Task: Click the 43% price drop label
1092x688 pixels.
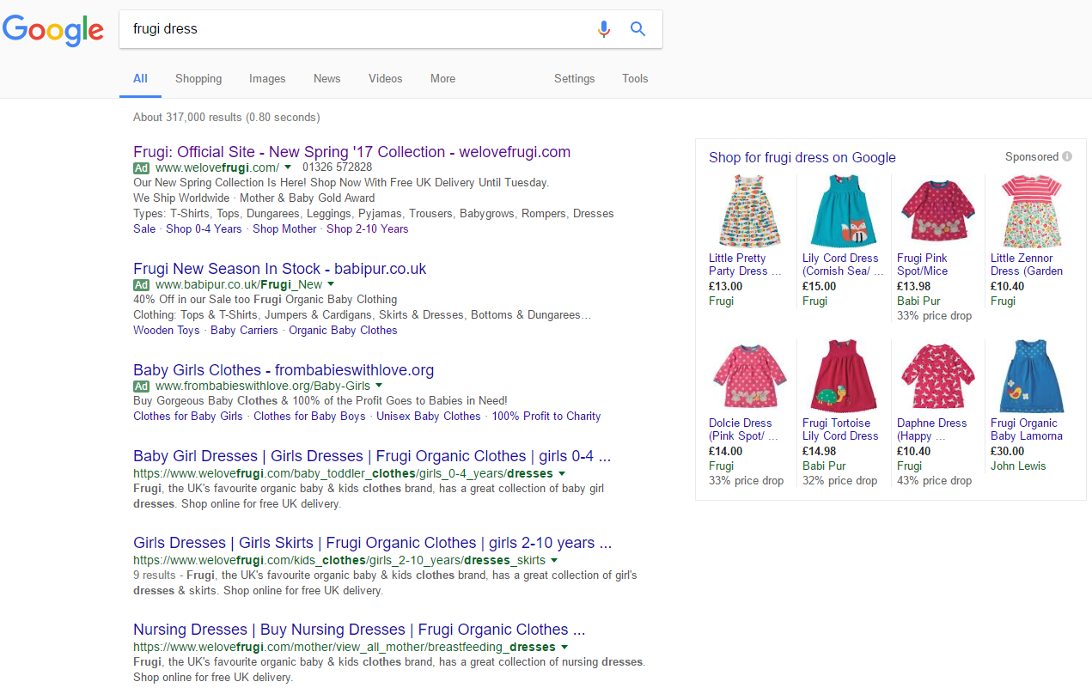Action: pyautogui.click(x=934, y=481)
